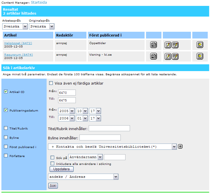
Task: Click the Sök! button
Action: 53,186
